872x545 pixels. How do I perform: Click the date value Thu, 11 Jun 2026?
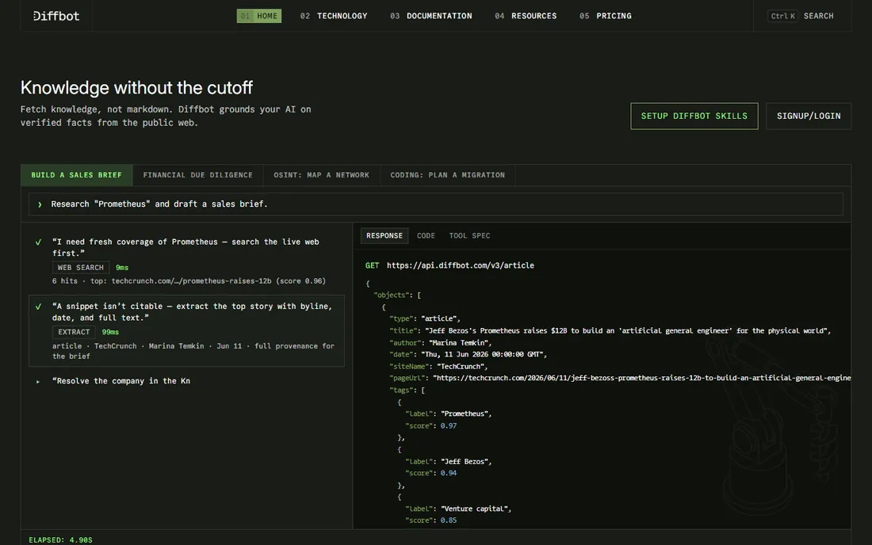(x=484, y=354)
